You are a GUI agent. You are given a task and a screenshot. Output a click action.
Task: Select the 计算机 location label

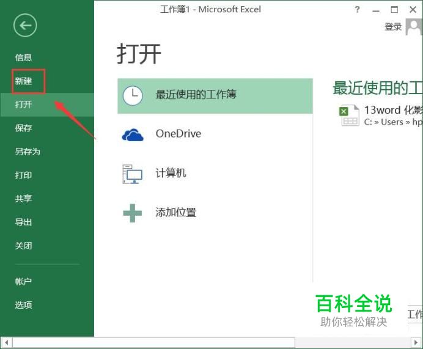point(171,173)
